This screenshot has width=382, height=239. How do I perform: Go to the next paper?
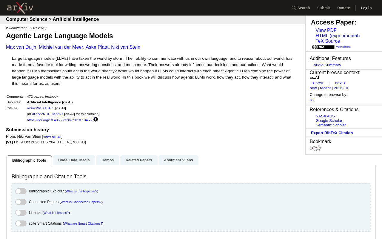[341, 83]
